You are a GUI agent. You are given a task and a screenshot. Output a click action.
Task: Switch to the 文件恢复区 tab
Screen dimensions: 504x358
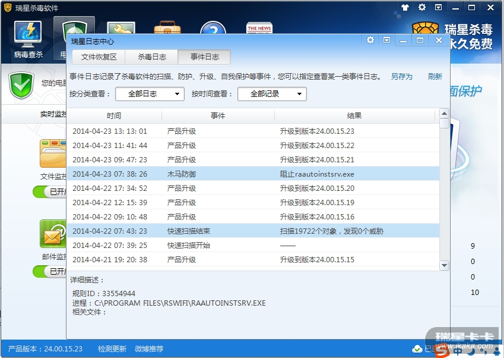tap(99, 57)
